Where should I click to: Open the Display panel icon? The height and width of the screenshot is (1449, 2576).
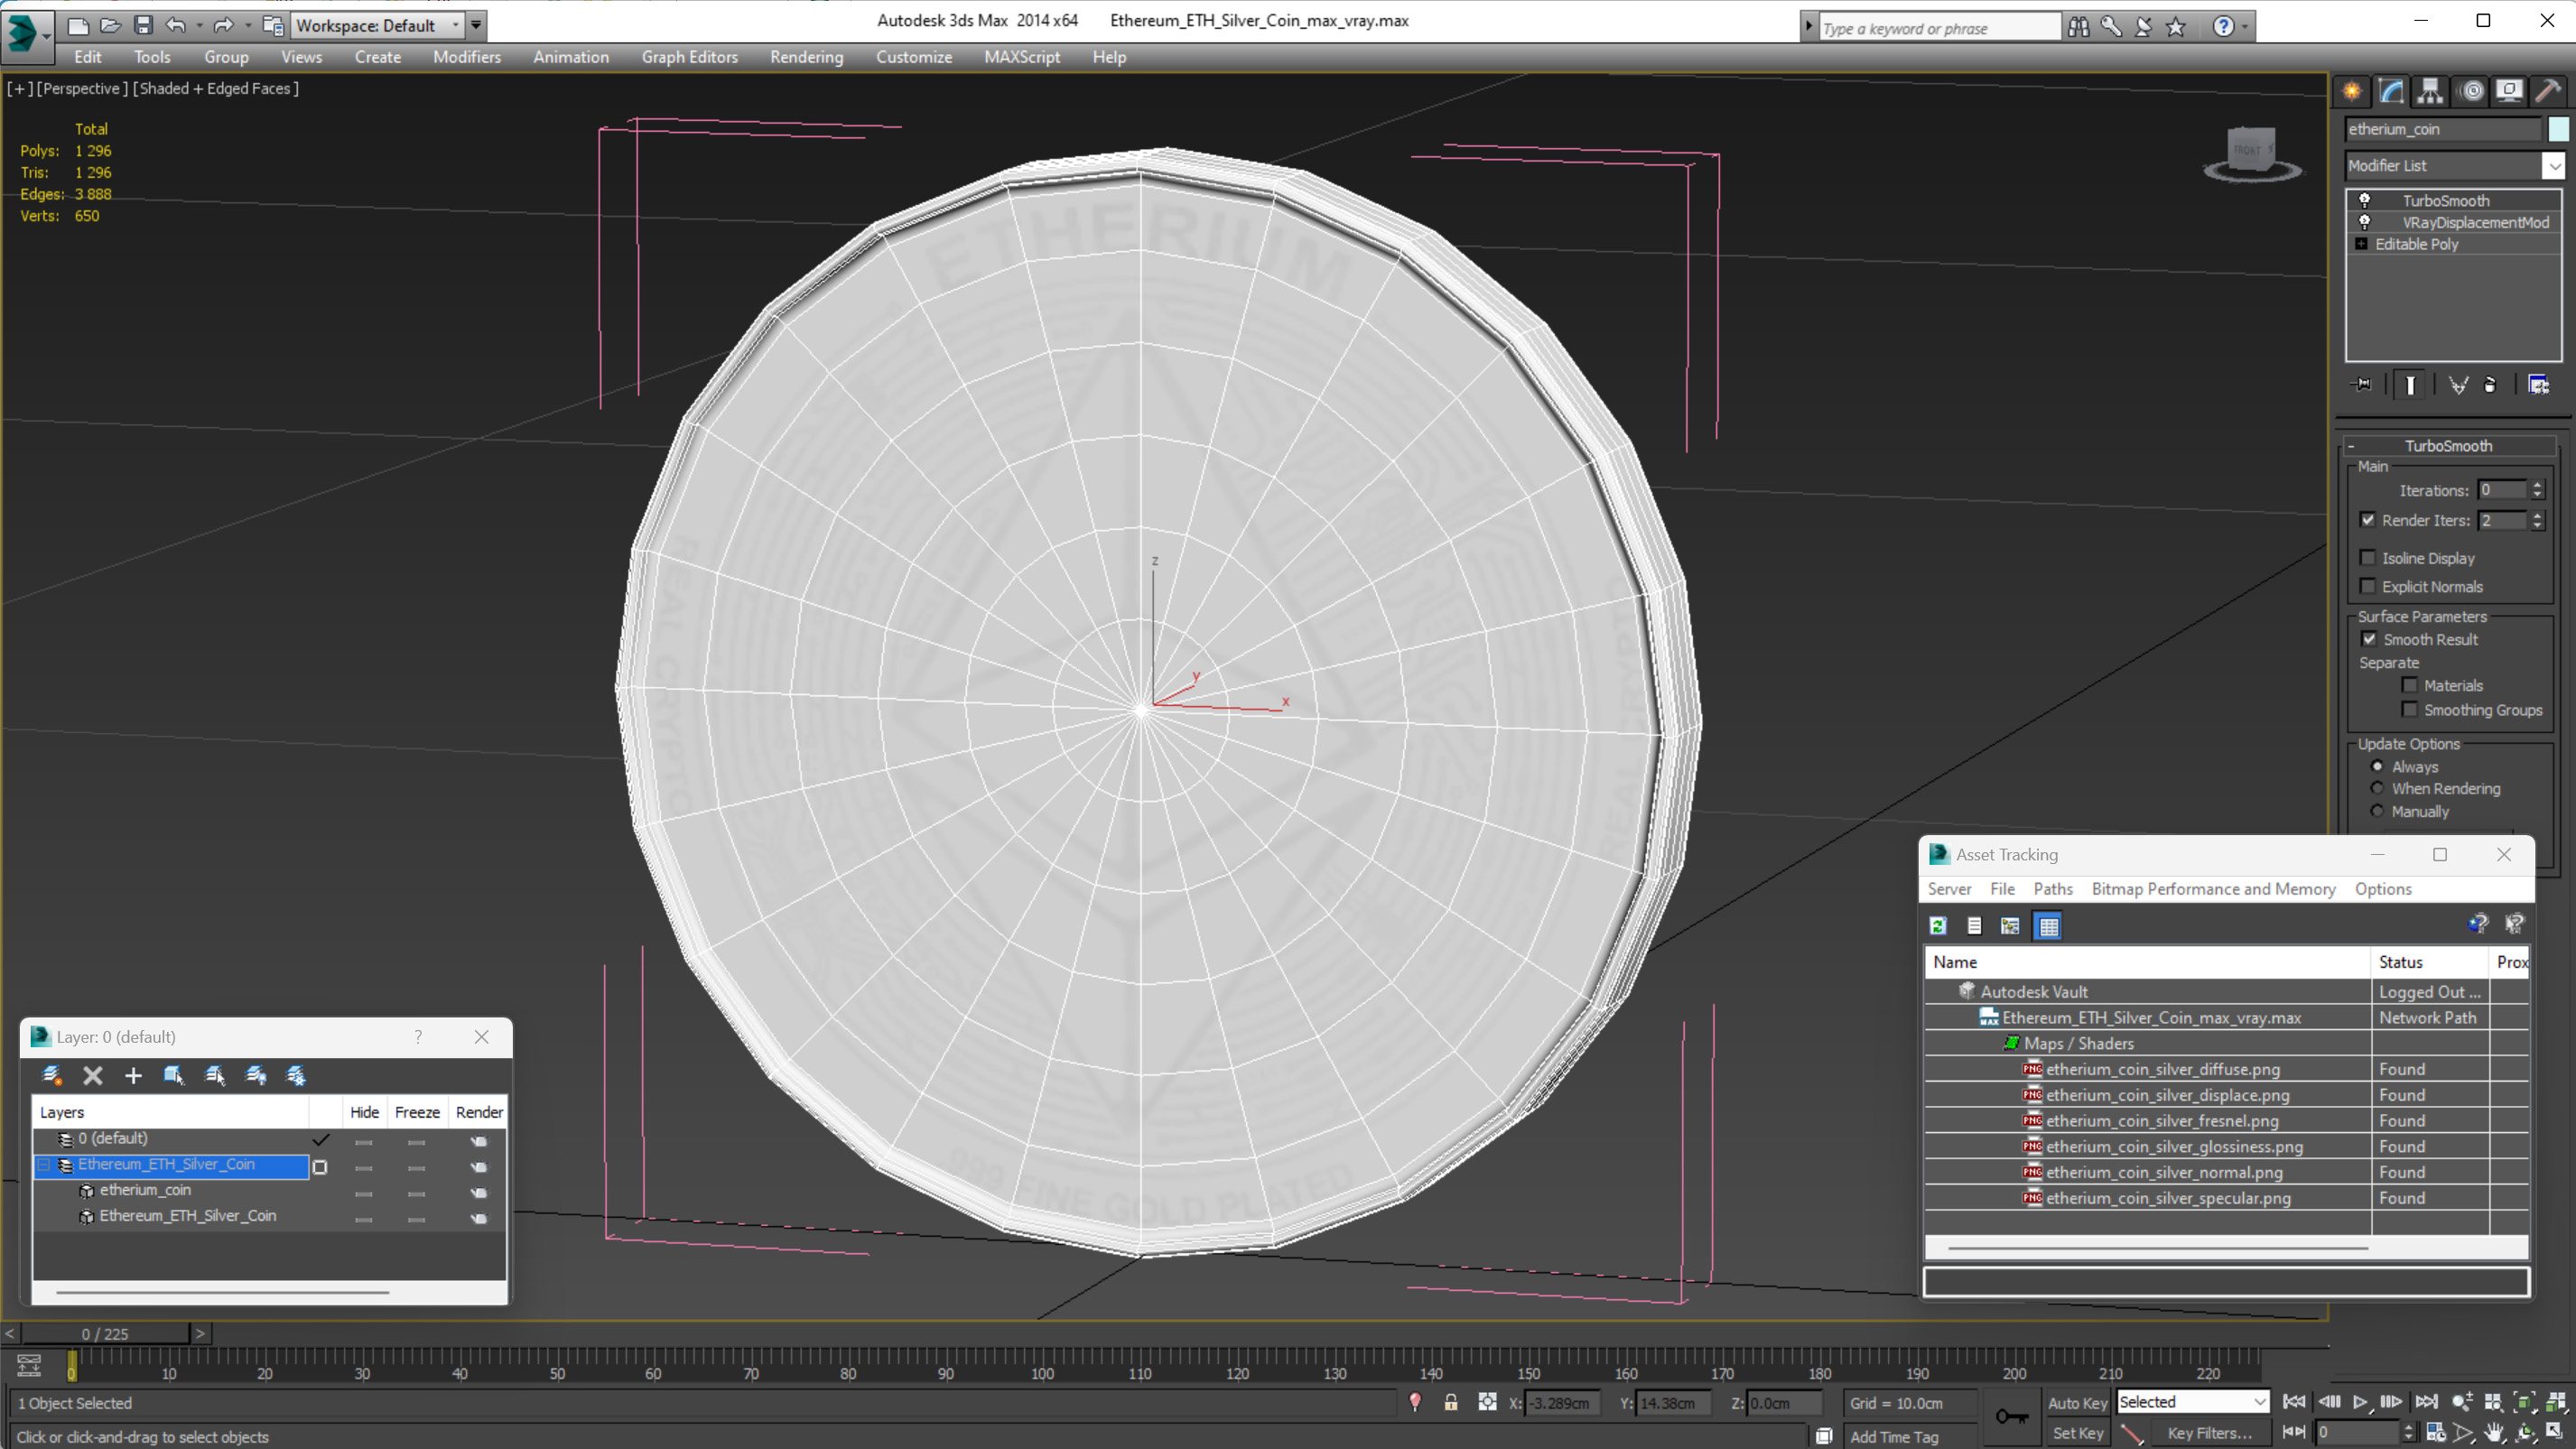[x=2510, y=91]
